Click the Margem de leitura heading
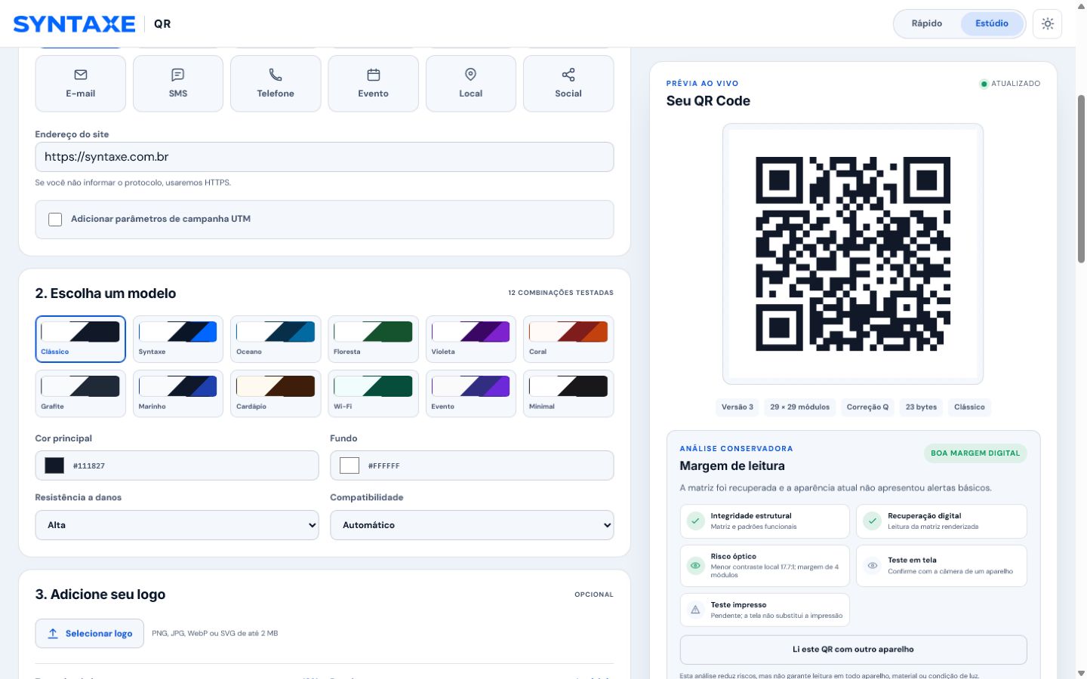1087x679 pixels. 732,466
